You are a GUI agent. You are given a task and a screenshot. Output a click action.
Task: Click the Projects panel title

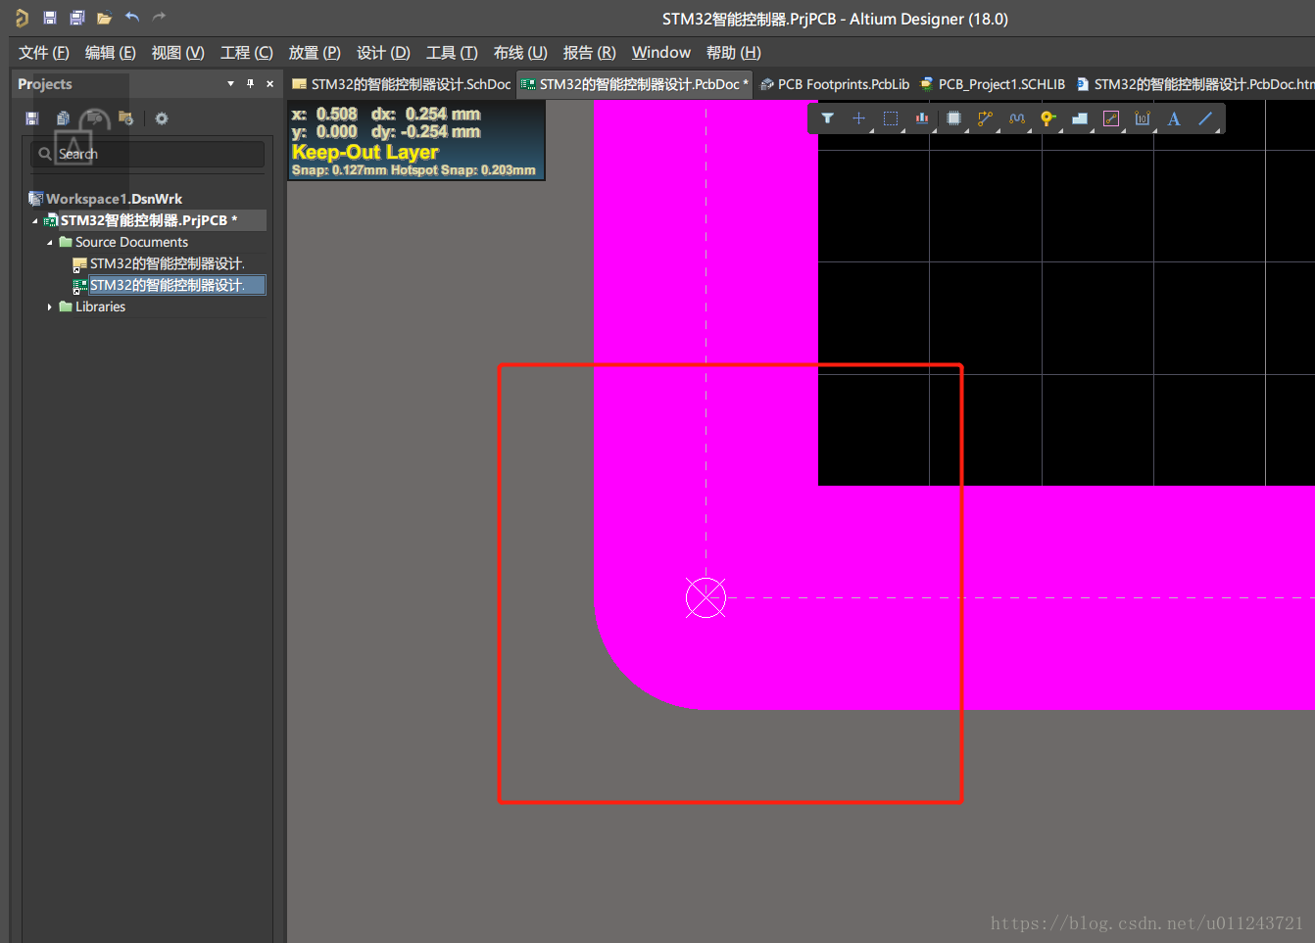point(45,84)
